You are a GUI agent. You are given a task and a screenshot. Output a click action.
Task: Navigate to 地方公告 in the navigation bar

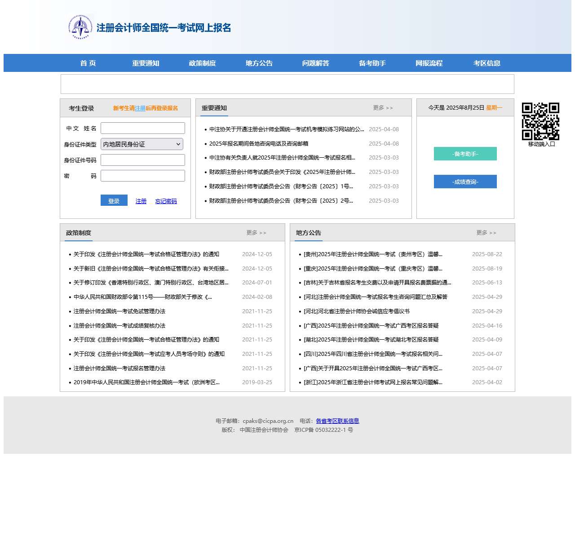click(258, 63)
